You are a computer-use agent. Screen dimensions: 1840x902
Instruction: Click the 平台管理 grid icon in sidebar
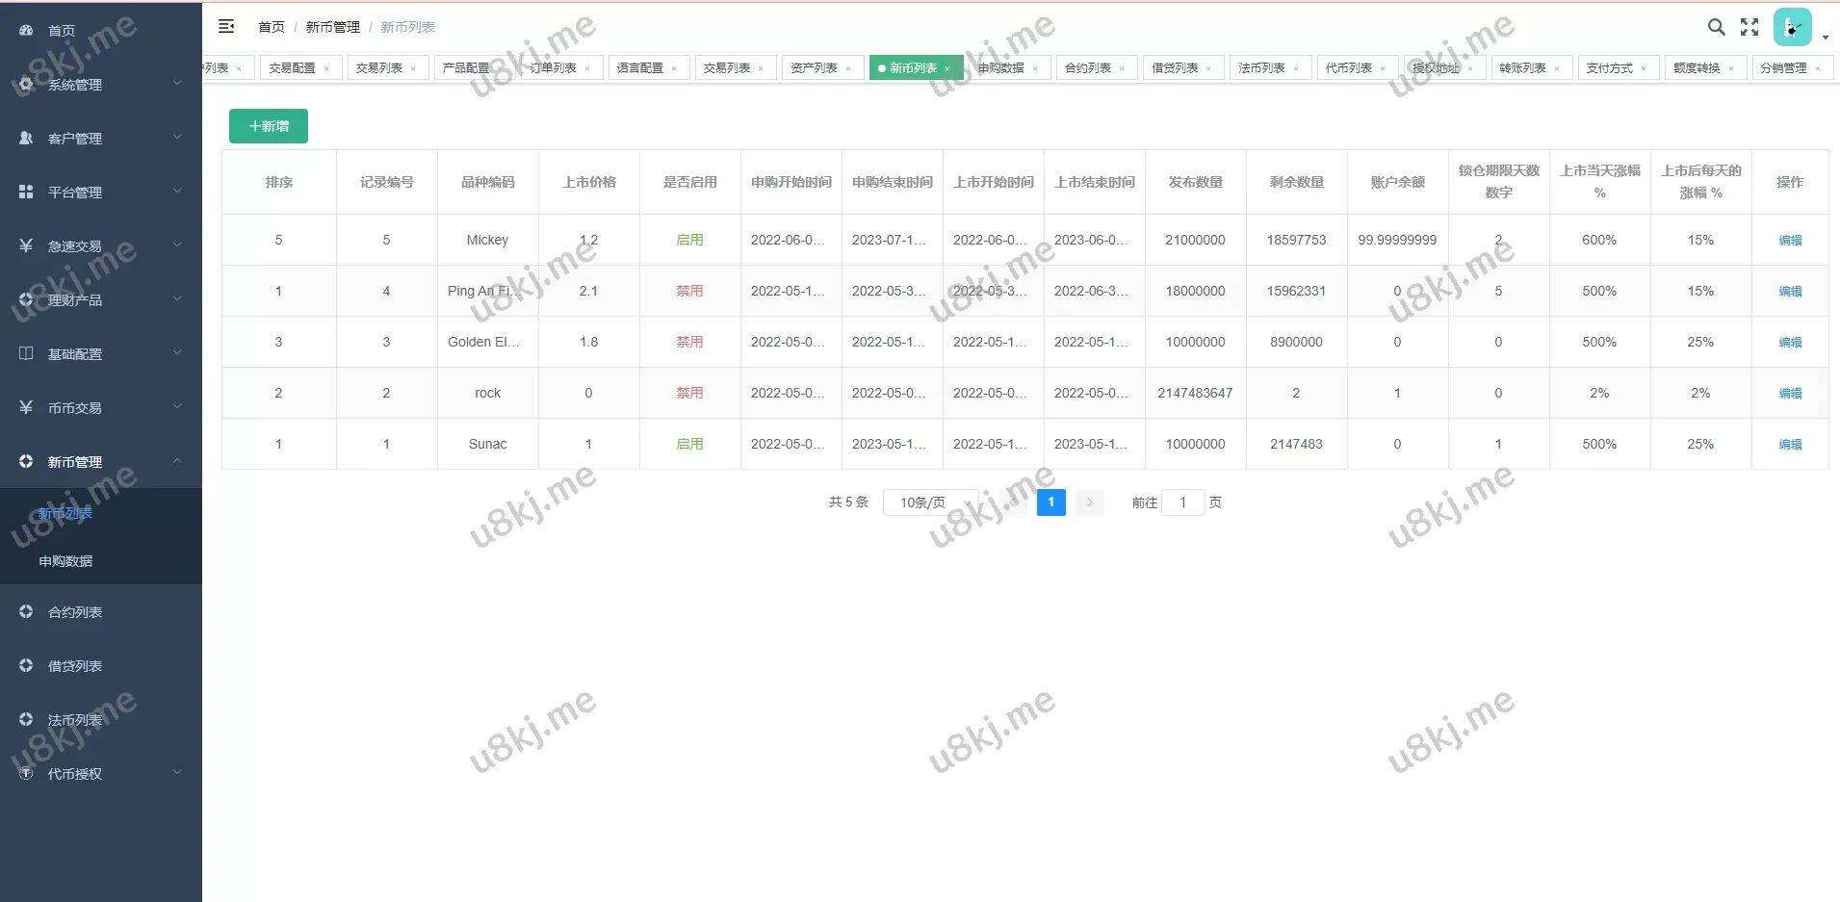[26, 193]
